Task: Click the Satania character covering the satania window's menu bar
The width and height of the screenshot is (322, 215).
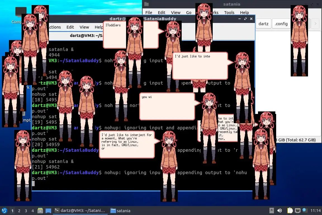Action: (x=204, y=28)
